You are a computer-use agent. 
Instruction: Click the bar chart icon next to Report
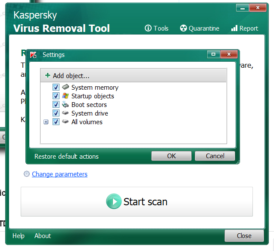coord(234,28)
